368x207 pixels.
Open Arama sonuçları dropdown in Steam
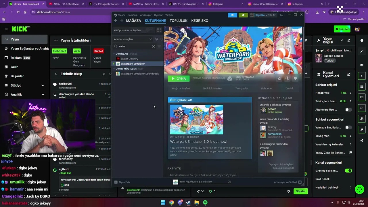(x=132, y=39)
